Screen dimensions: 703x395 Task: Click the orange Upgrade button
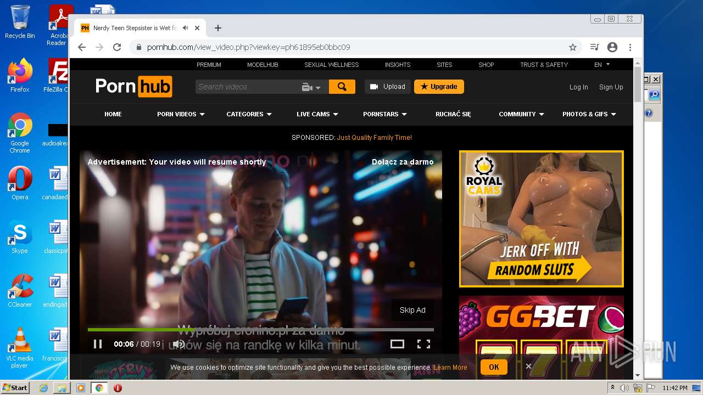pyautogui.click(x=439, y=87)
